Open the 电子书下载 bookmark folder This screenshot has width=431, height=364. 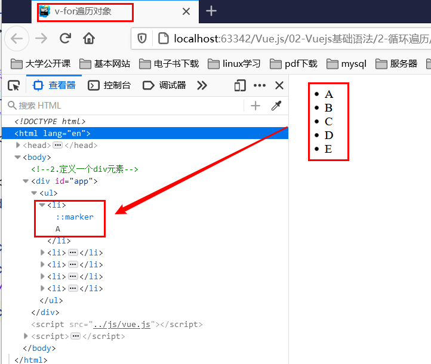tap(169, 64)
